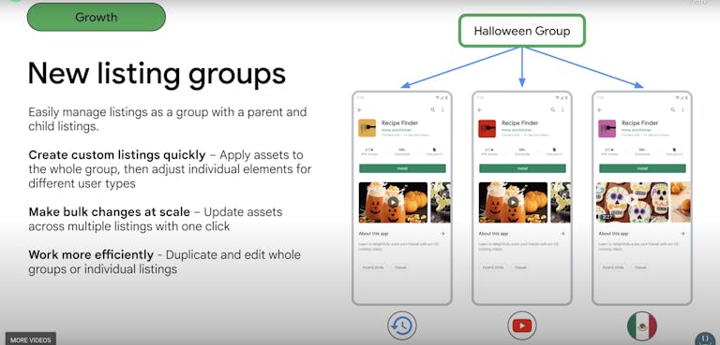
Task: Tap back arrow in the yellow-icon phone
Action: click(x=360, y=110)
